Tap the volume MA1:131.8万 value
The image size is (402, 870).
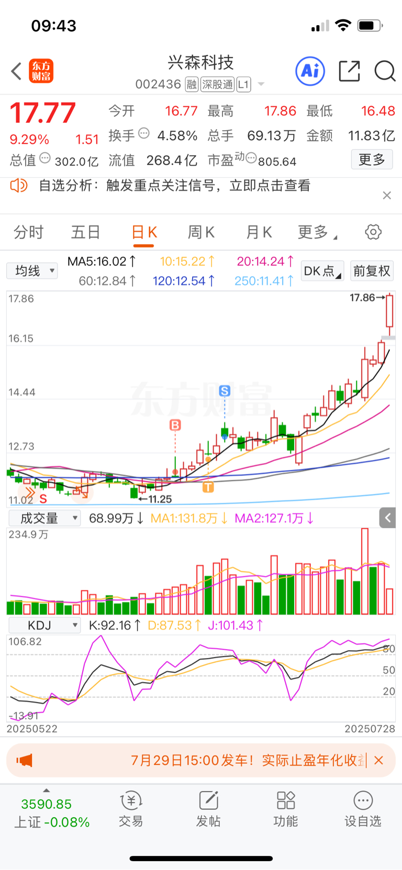[x=189, y=518]
